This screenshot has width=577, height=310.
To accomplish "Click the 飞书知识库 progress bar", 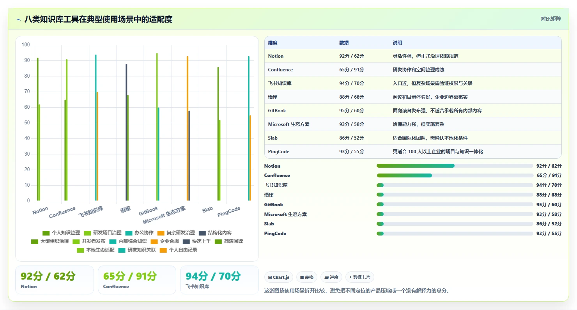I will point(455,185).
